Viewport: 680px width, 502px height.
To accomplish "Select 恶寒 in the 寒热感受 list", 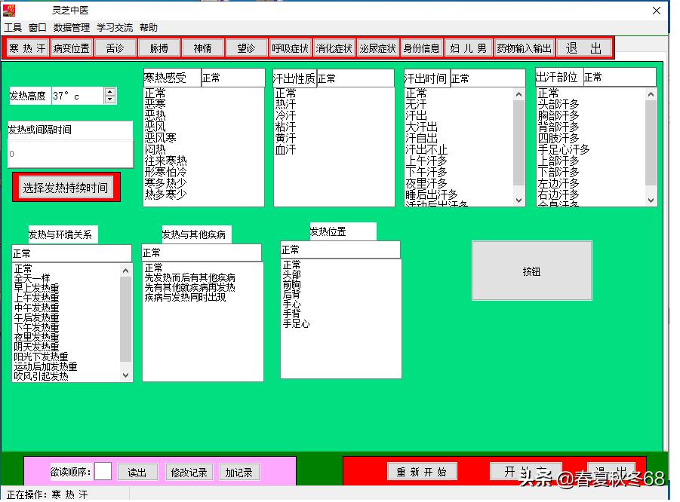I will (x=155, y=103).
